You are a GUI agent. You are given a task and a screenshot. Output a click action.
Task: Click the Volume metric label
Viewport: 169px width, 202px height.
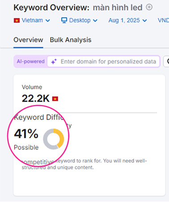click(32, 87)
